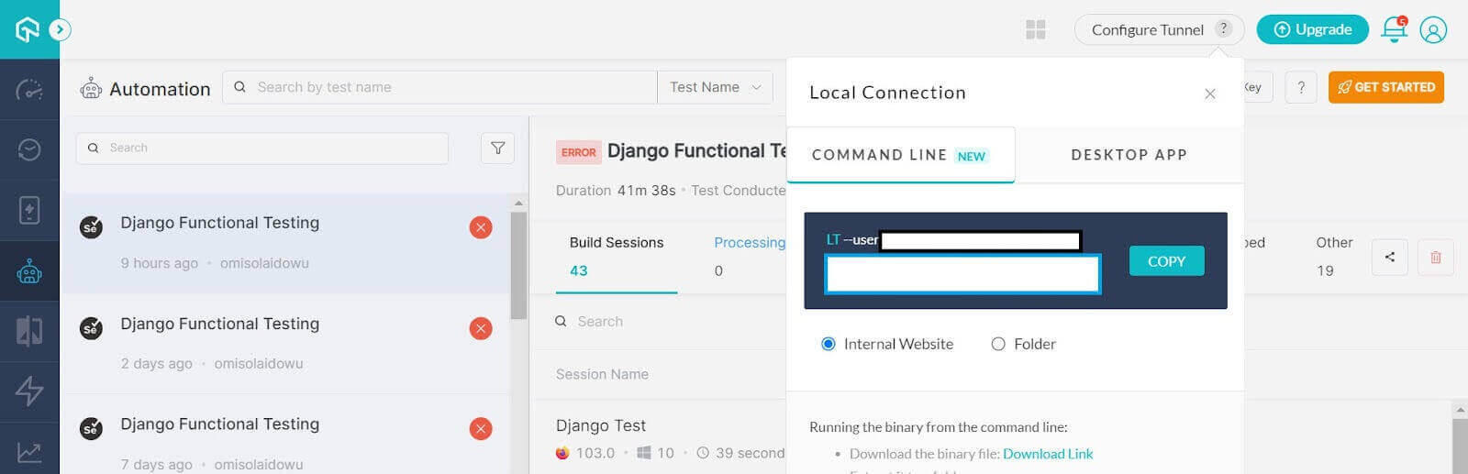Click the Upgrade button
1468x474 pixels.
(1312, 29)
